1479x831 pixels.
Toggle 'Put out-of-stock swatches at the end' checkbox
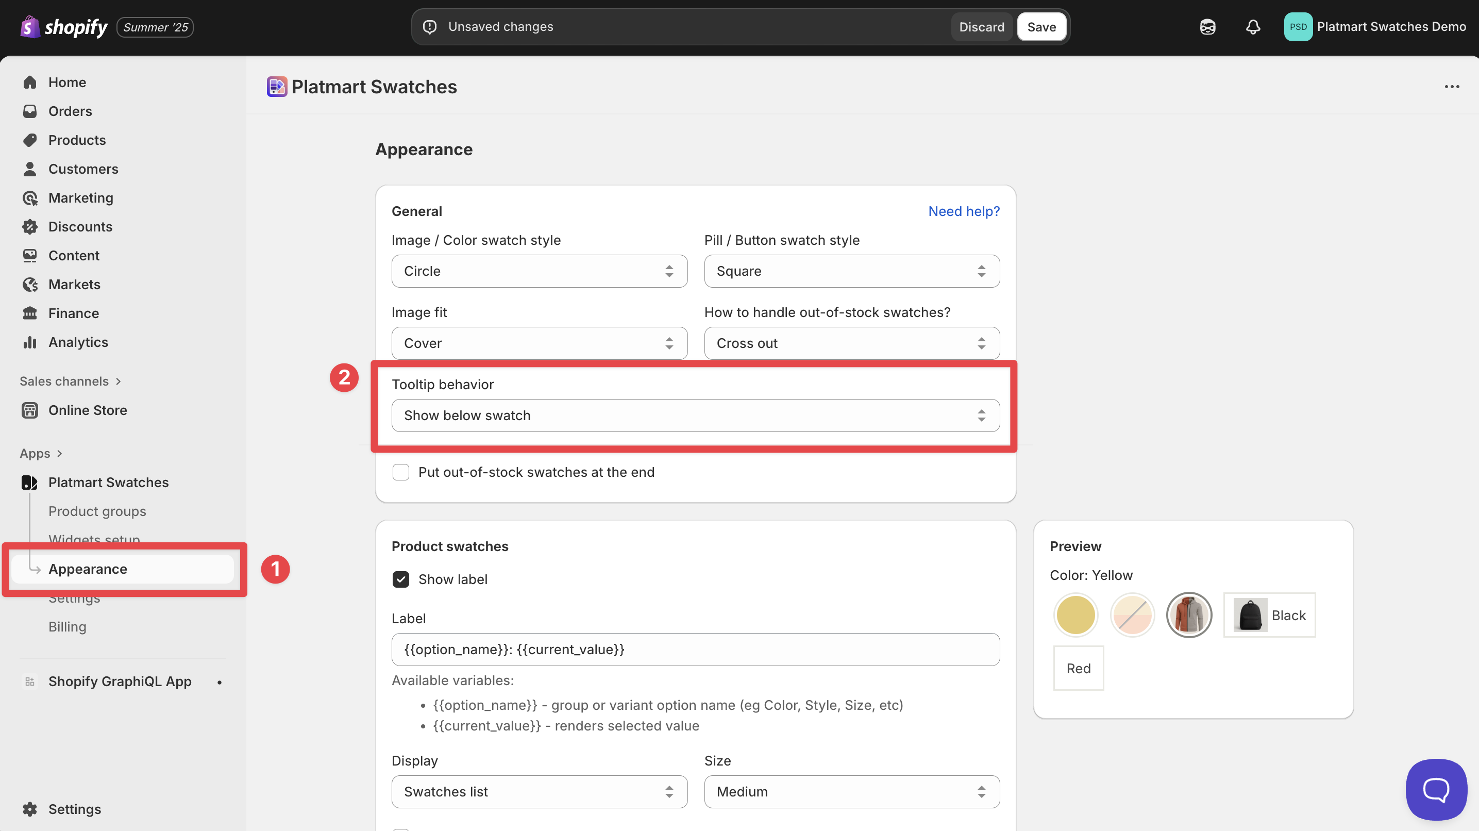[401, 472]
